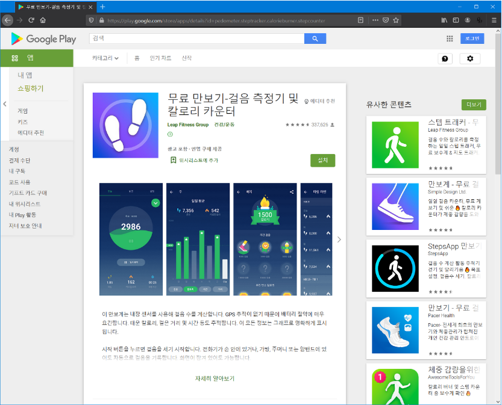Click the 로그인 button
Image resolution: width=502 pixels, height=405 pixels.
(x=472, y=39)
